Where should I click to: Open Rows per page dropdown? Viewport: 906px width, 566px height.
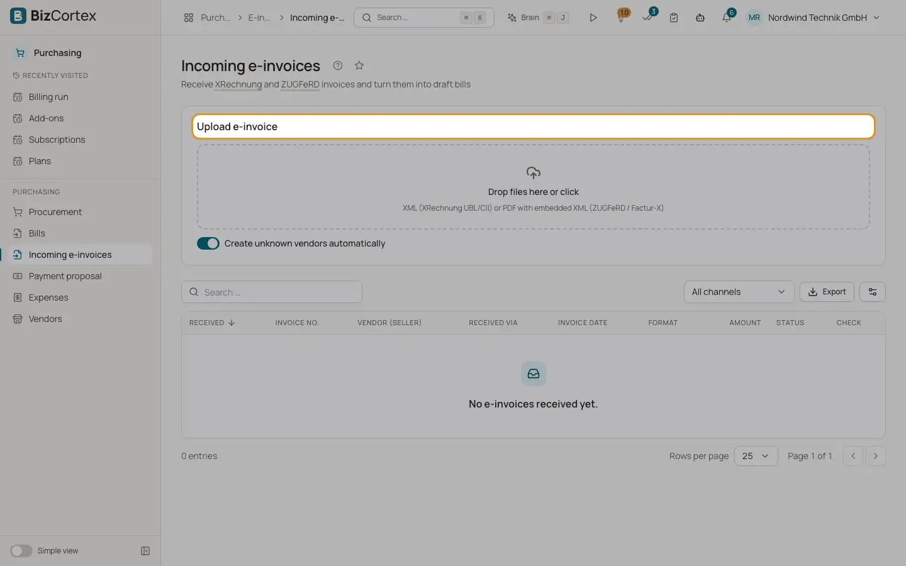click(x=756, y=456)
